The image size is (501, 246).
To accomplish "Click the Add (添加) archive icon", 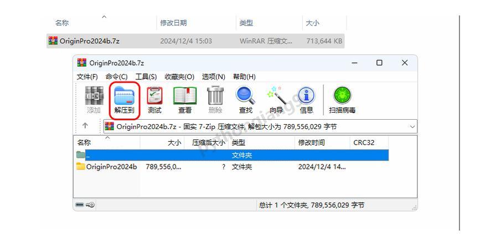I will [x=94, y=95].
